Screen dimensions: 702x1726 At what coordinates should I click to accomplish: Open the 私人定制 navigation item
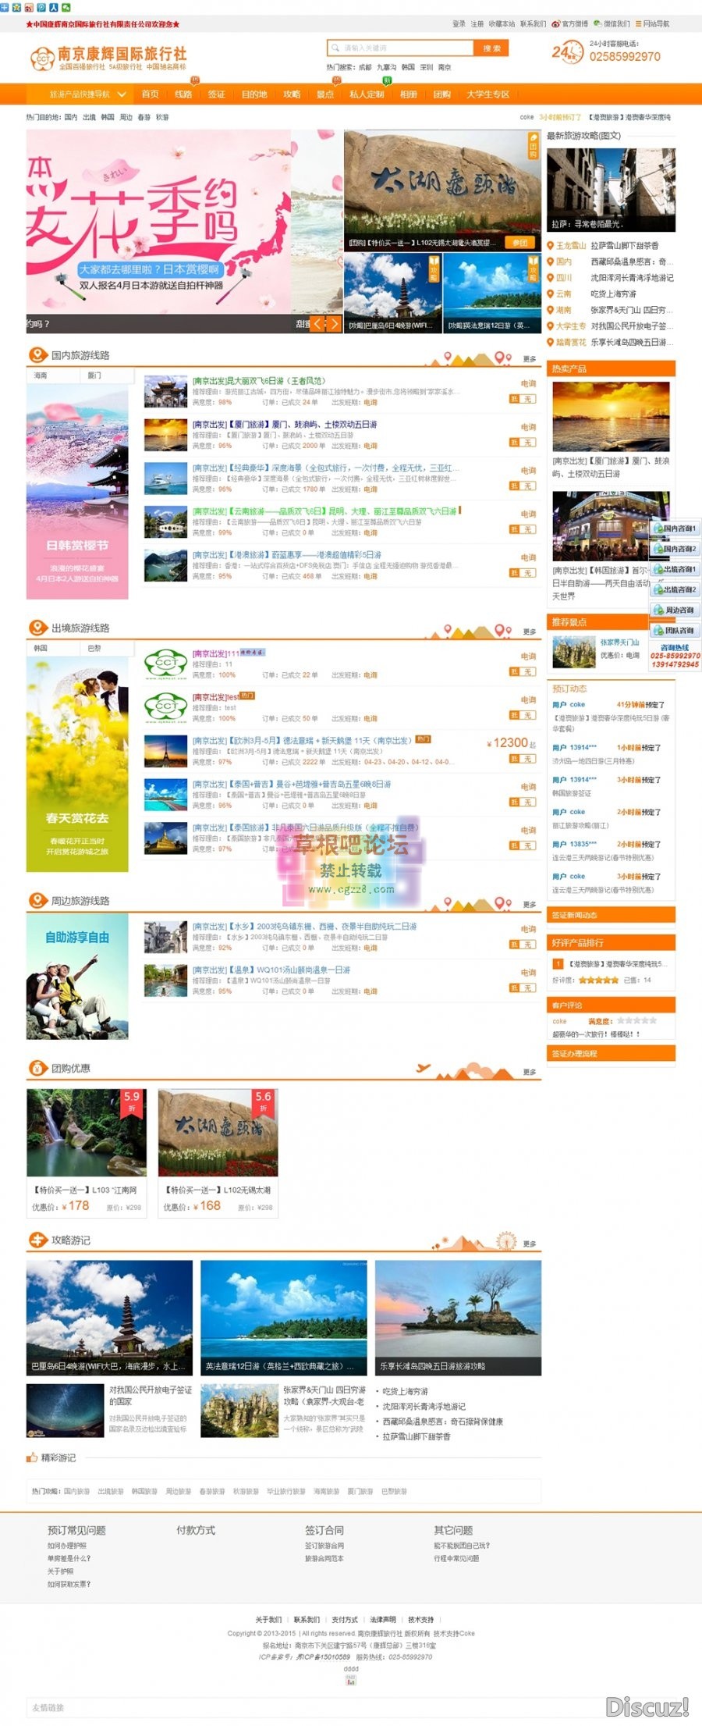click(367, 94)
